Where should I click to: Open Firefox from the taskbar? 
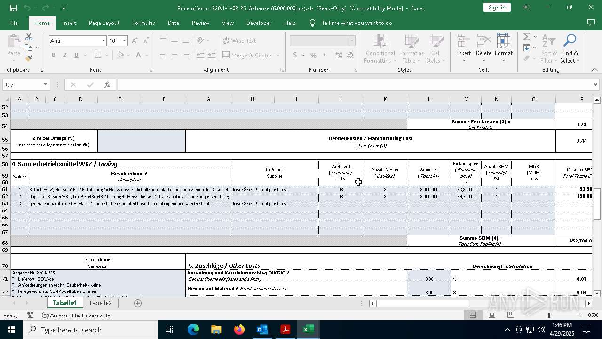click(239, 330)
